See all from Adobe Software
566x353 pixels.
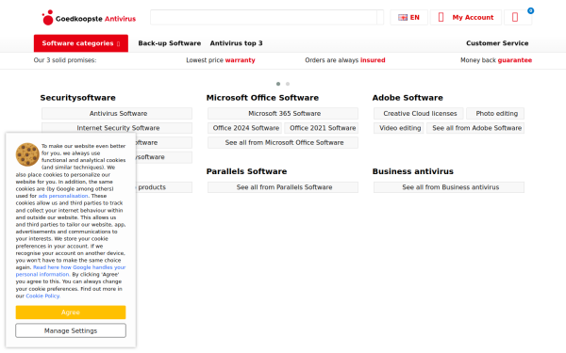click(x=475, y=128)
